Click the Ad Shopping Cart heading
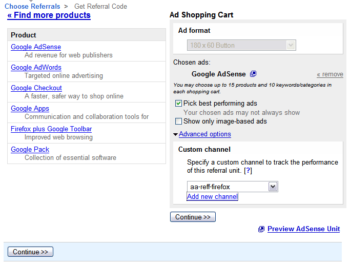Image resolution: width=350 pixels, height=264 pixels. (x=201, y=15)
